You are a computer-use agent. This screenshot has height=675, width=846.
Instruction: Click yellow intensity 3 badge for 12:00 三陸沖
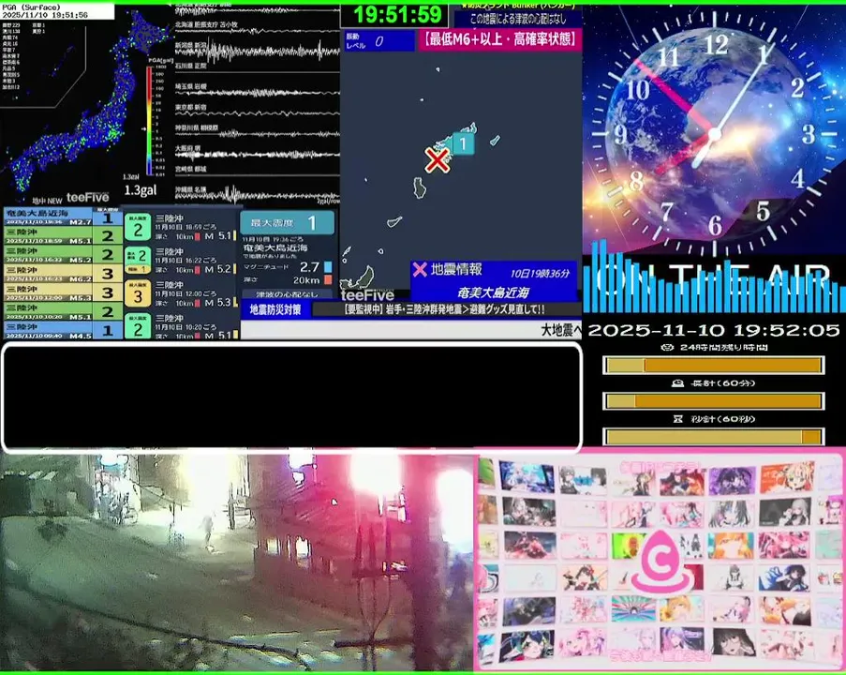[138, 293]
